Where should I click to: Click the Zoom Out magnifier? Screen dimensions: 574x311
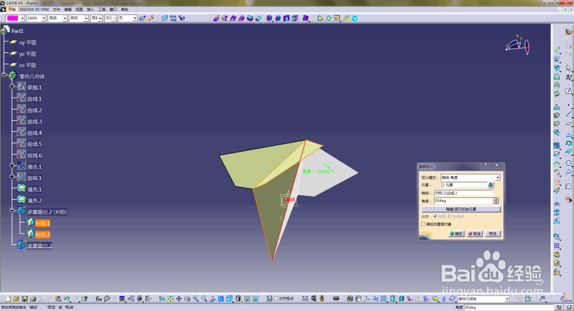coord(204,299)
